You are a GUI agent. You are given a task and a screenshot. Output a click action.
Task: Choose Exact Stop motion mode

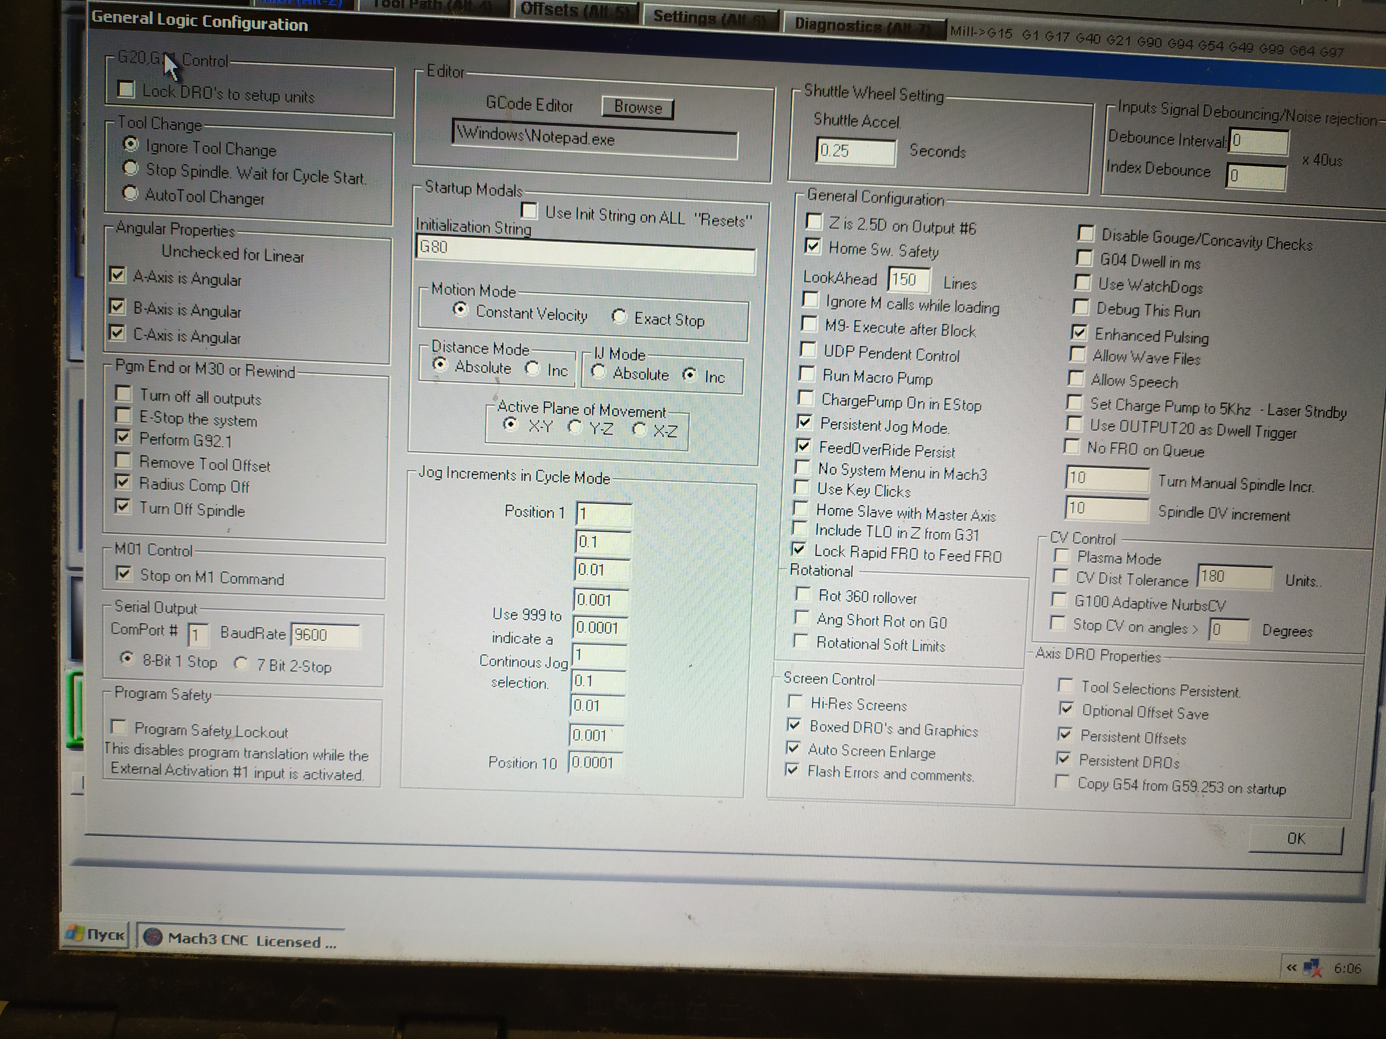tap(619, 317)
